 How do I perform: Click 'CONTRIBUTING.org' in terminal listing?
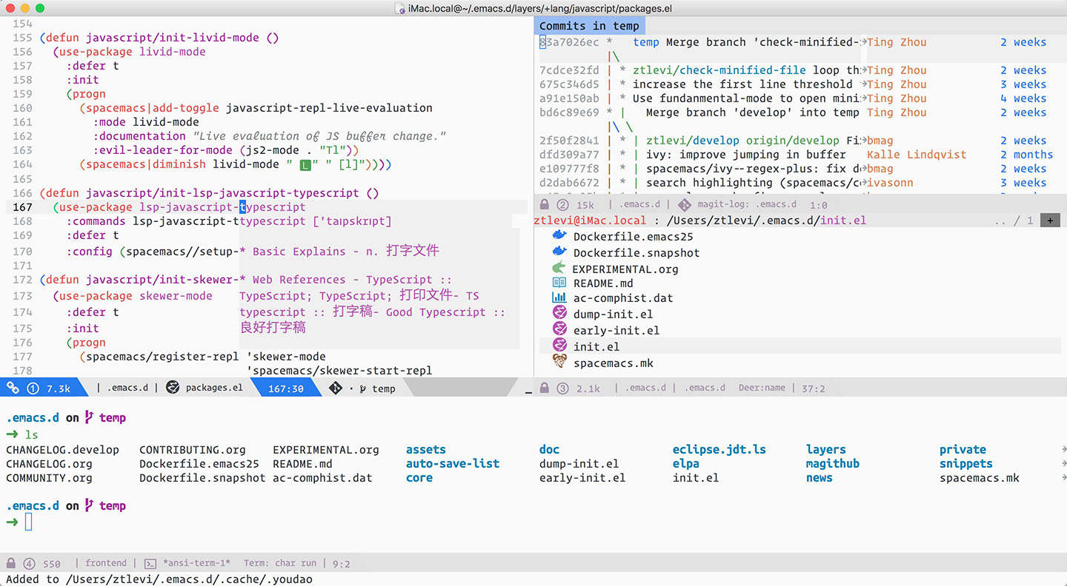193,449
